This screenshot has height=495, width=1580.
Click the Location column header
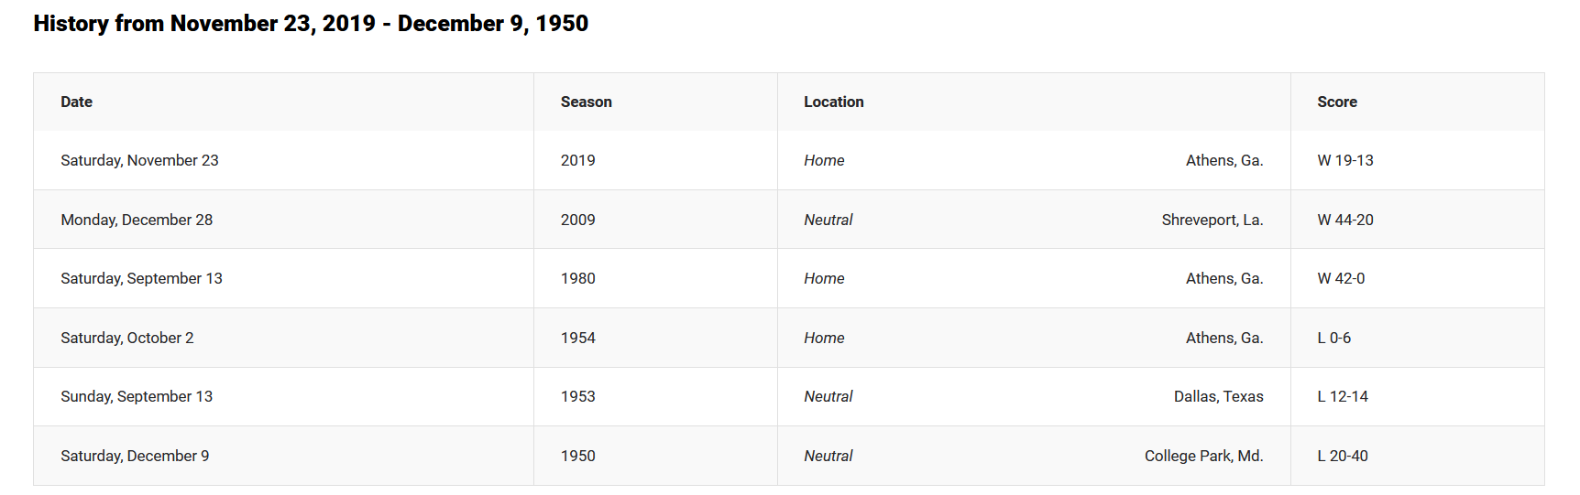[x=834, y=102]
